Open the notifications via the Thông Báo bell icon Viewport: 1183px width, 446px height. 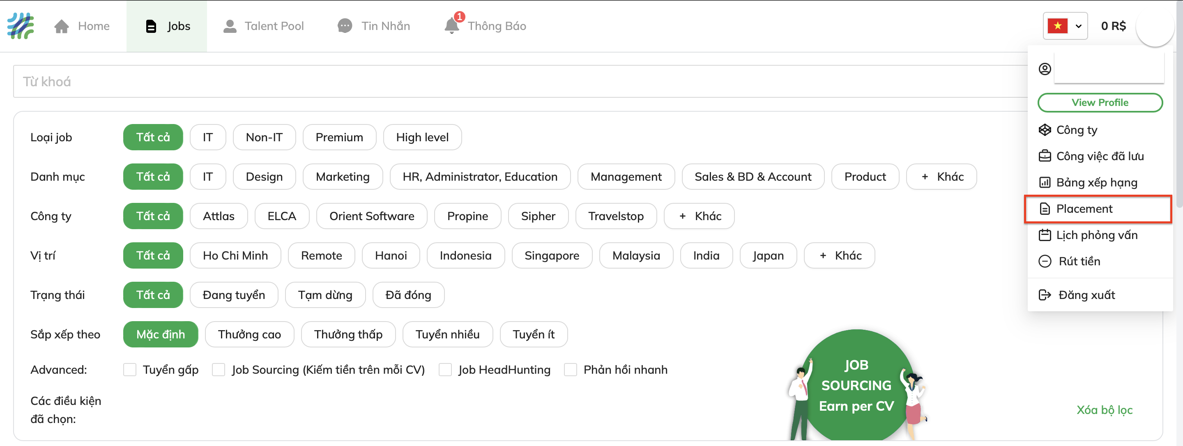(x=452, y=26)
